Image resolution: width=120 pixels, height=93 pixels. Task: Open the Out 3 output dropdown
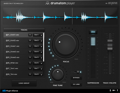coord(38,46)
